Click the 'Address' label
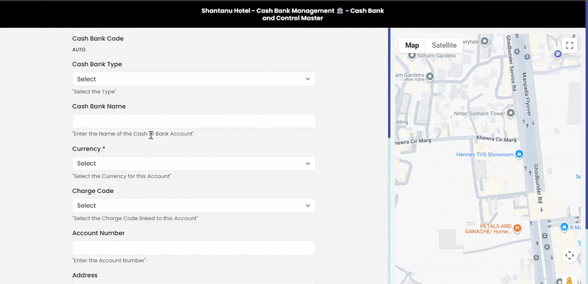This screenshot has width=588, height=284. [85, 275]
